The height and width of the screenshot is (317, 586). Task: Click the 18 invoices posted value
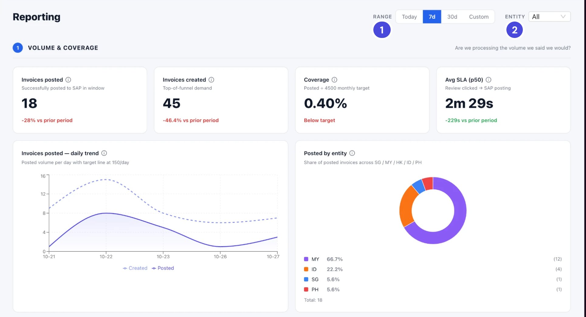click(x=29, y=103)
